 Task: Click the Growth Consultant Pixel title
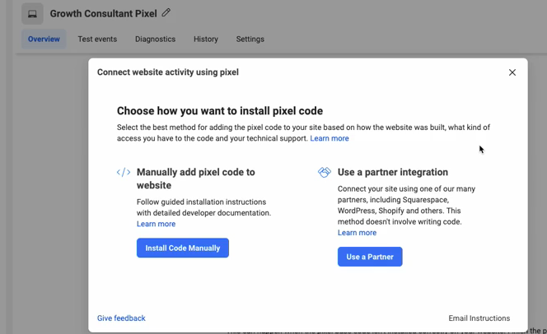tap(103, 14)
